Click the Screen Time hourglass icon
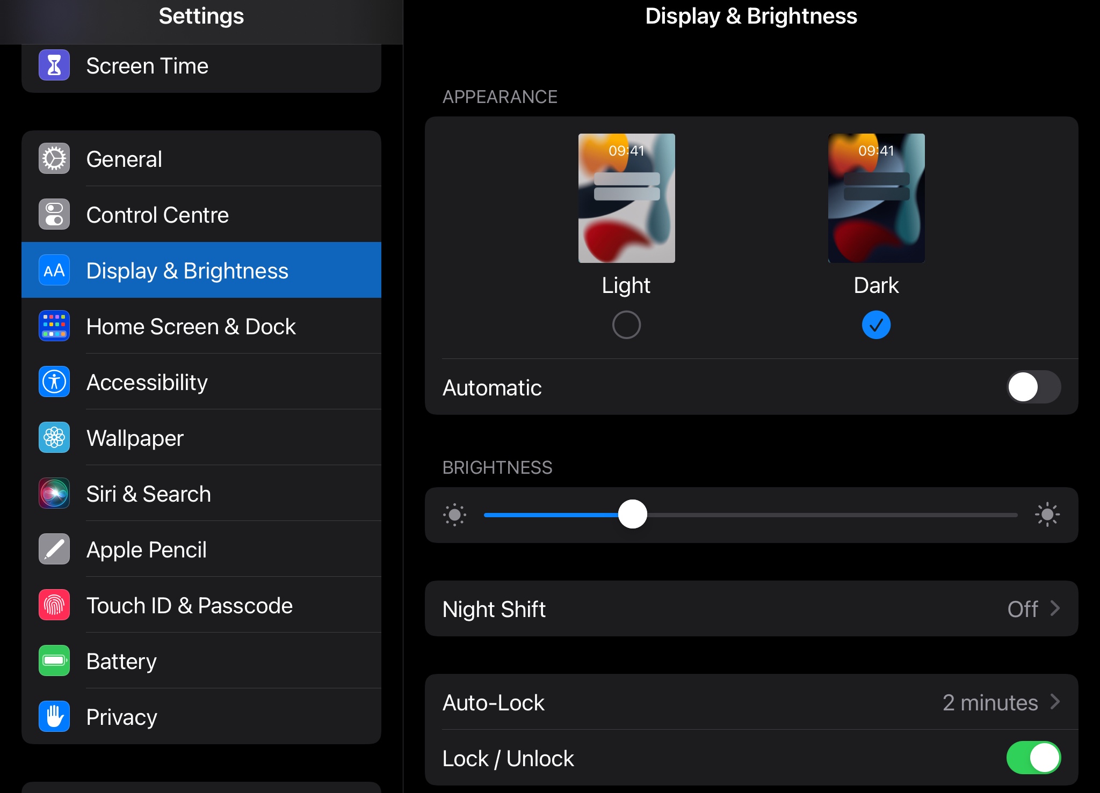1100x793 pixels. coord(54,65)
